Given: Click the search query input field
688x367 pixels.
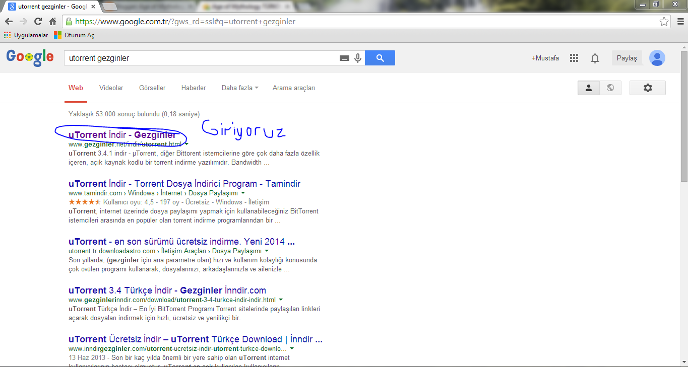Looking at the screenshot, I should click(x=202, y=58).
